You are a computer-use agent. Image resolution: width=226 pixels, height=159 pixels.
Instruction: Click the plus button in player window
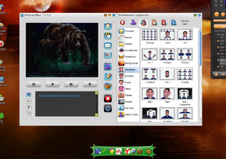(216, 74)
